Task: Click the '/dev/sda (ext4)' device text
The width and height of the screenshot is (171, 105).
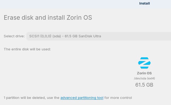Action: pos(144,78)
